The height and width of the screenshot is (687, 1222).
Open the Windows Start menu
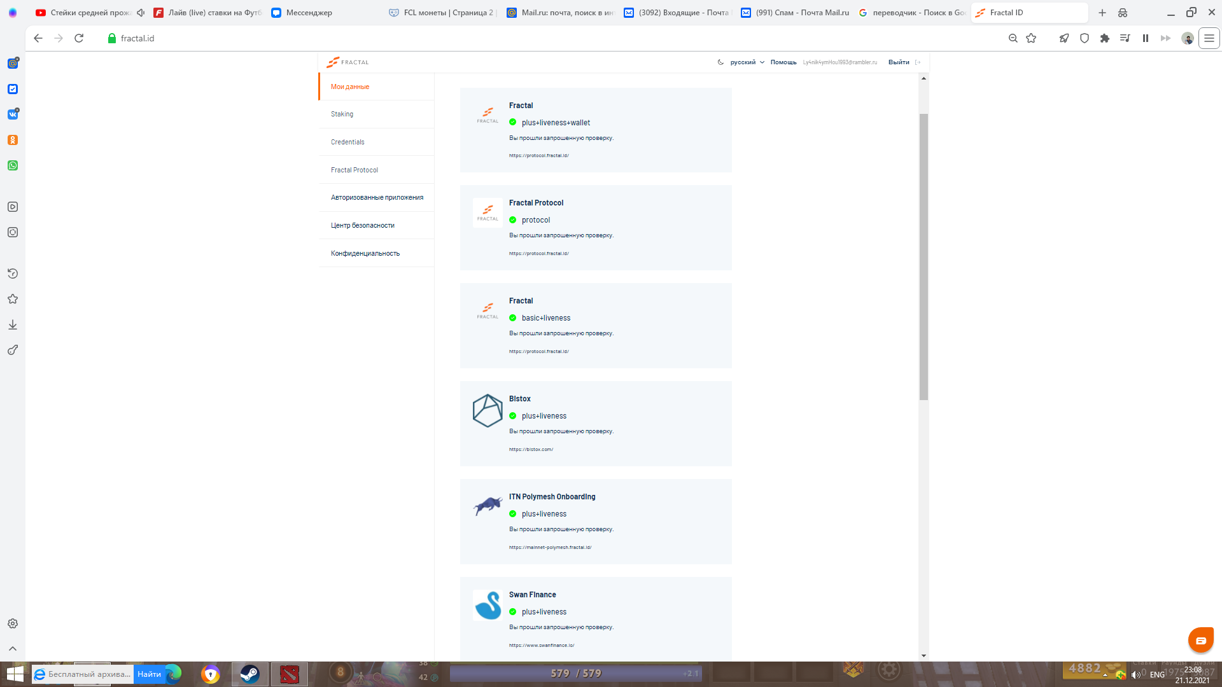click(x=15, y=674)
